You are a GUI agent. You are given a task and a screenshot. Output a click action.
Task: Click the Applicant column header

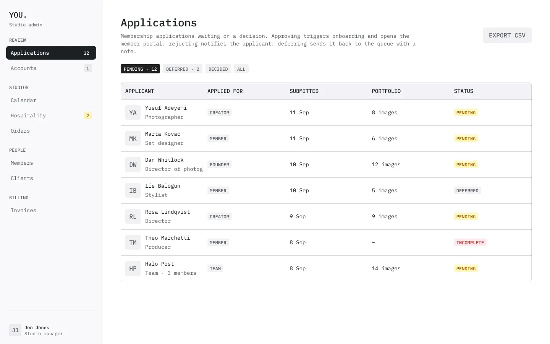(140, 91)
